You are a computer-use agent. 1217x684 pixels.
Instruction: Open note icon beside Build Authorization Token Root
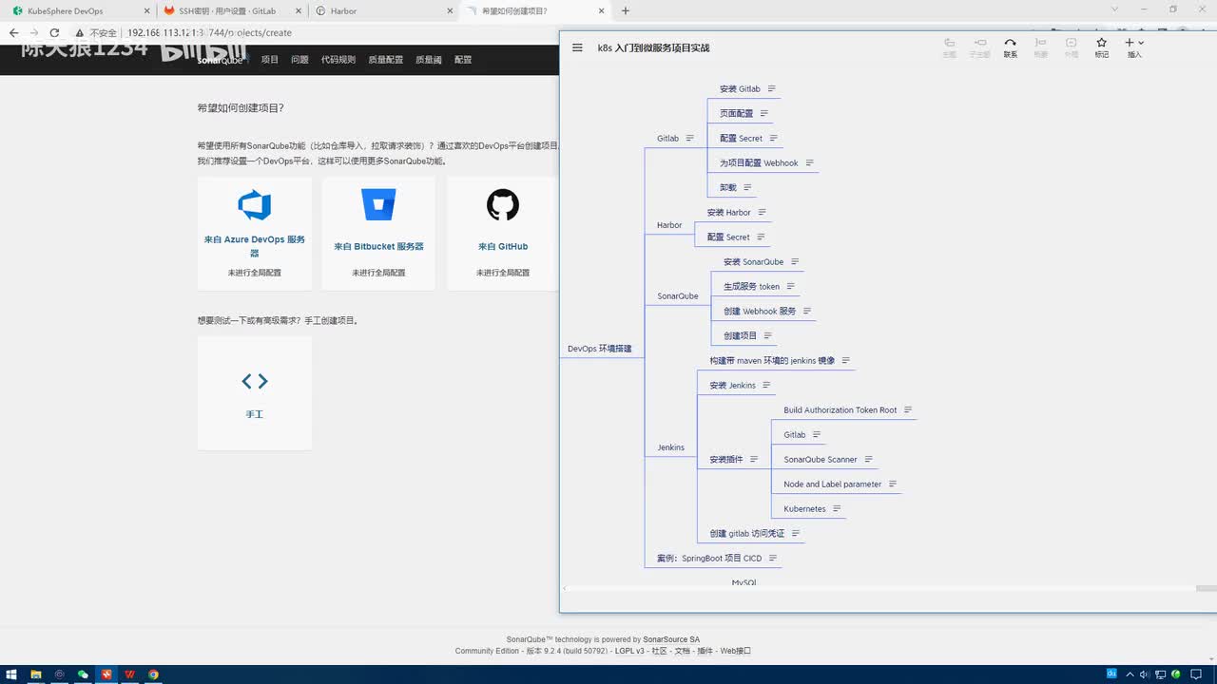tap(908, 409)
